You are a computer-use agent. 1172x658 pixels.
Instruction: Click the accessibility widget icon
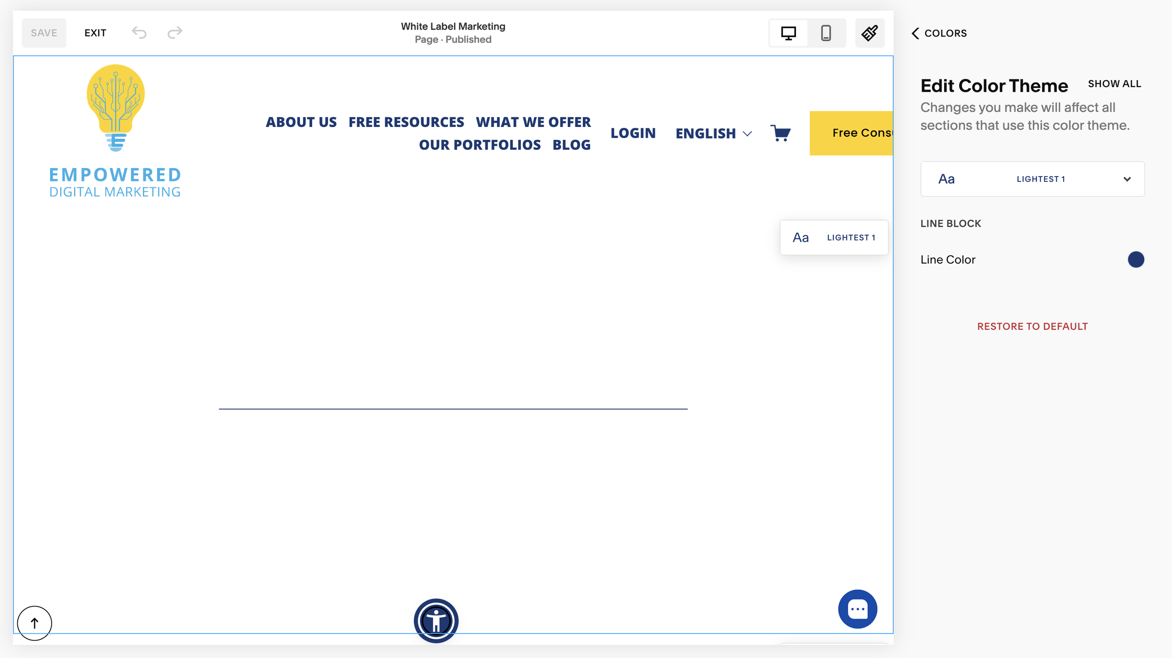(436, 621)
